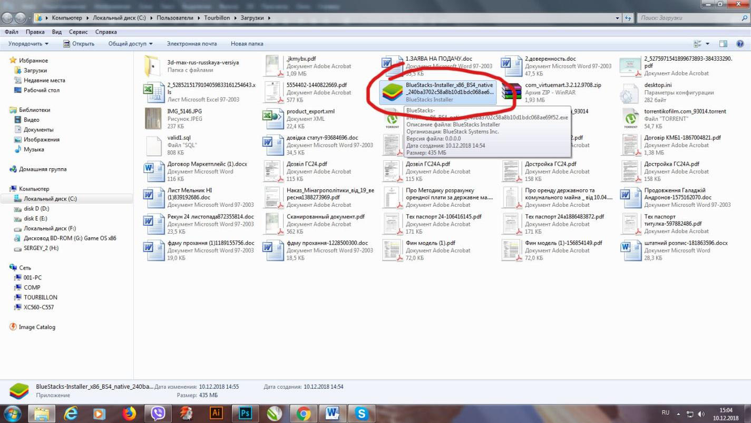The width and height of the screenshot is (751, 423).
Task: Select Рабочий стол in the sidebar
Action: 42,90
